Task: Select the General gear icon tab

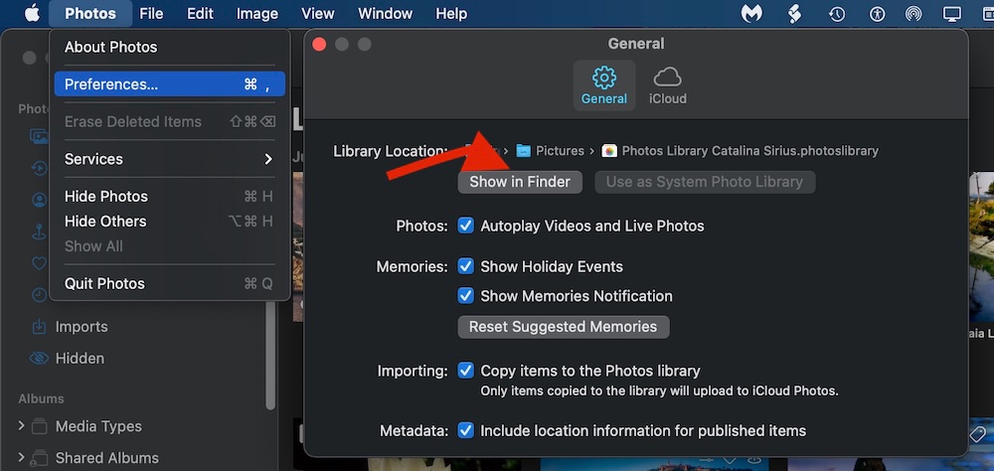Action: 604,85
